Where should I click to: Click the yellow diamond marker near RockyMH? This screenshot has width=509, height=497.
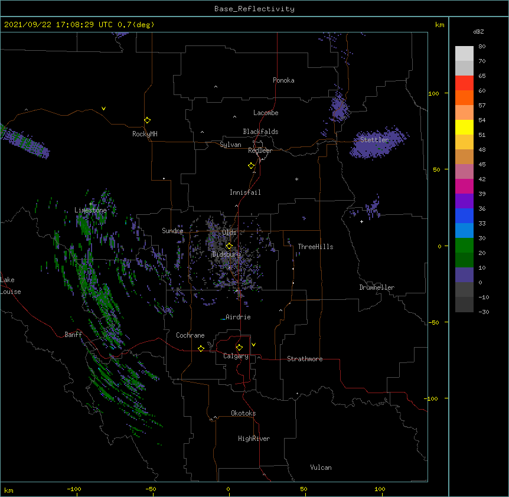click(148, 120)
